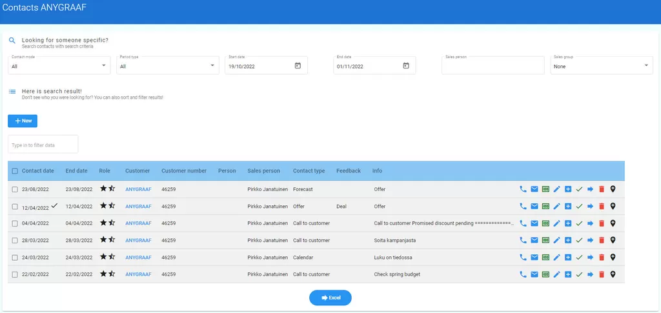Sort by Customer column header

137,171
